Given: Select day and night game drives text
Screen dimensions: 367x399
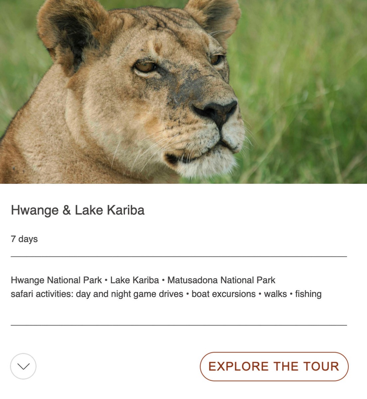Looking at the screenshot, I should coord(130,294).
